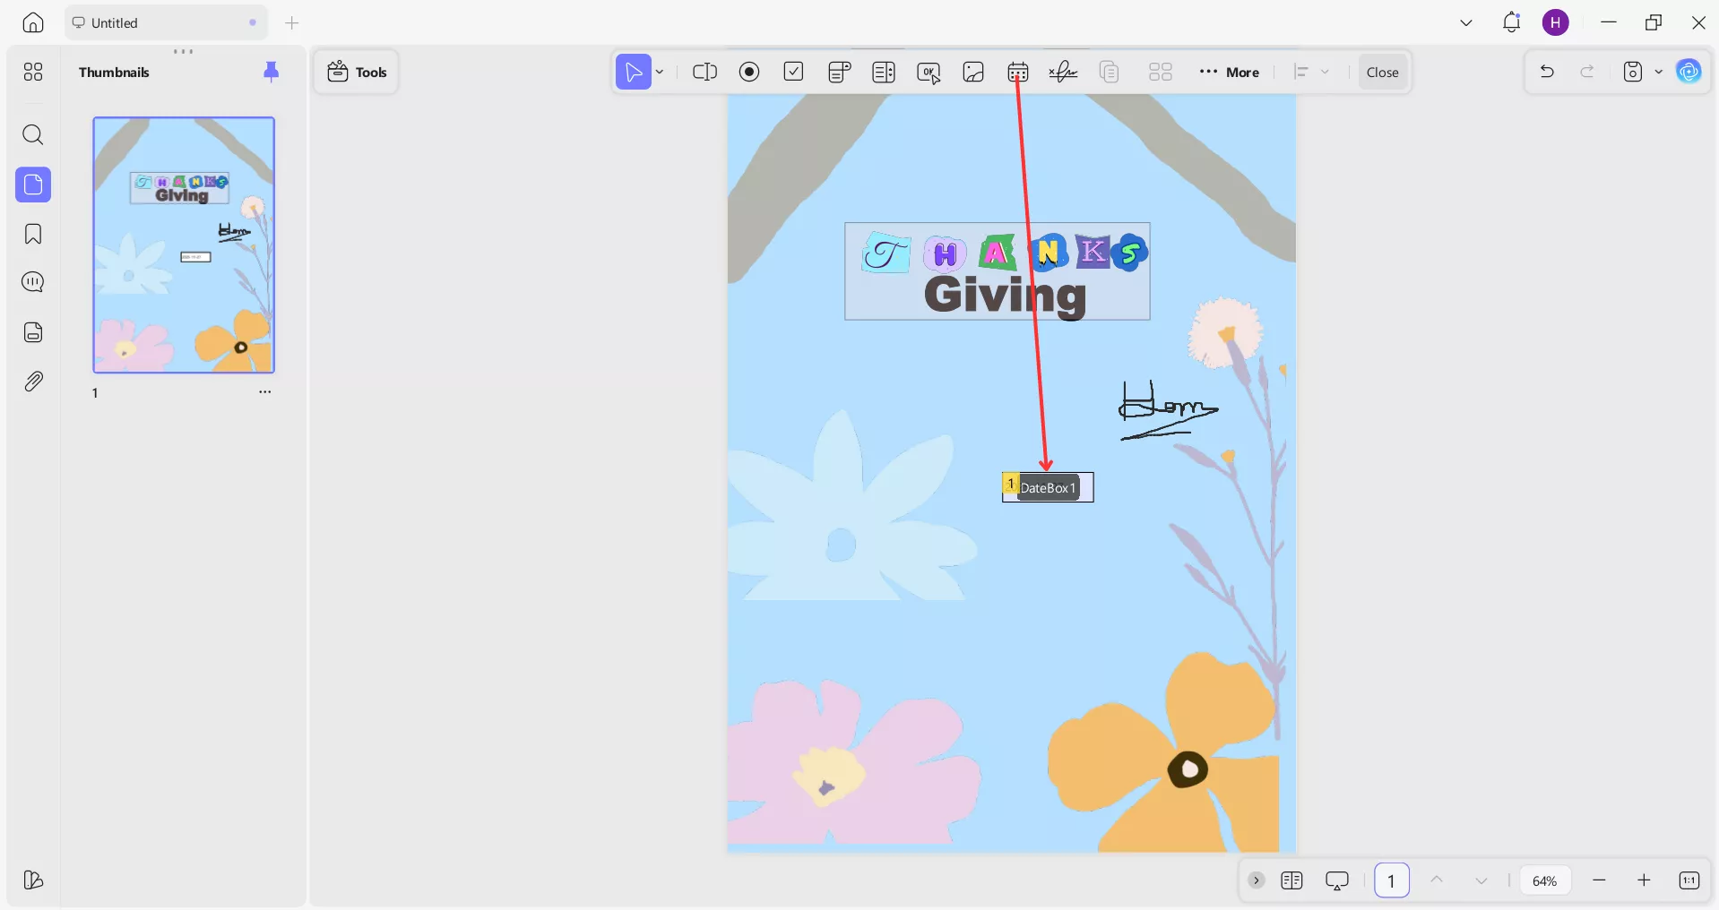The image size is (1719, 910).
Task: Add a list box form field
Action: click(884, 72)
